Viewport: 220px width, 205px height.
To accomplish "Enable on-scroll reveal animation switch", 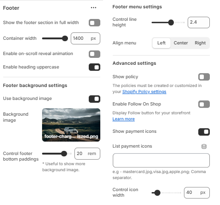I will (x=94, y=54).
